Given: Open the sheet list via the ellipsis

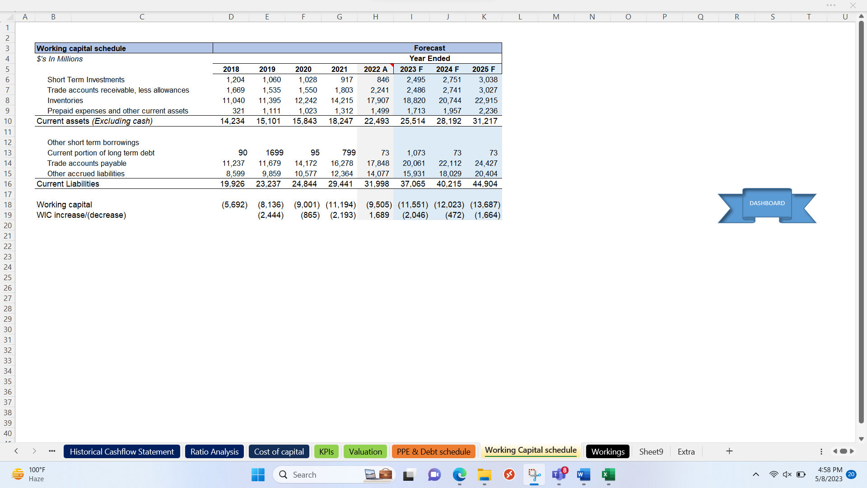Looking at the screenshot, I should coord(52,451).
